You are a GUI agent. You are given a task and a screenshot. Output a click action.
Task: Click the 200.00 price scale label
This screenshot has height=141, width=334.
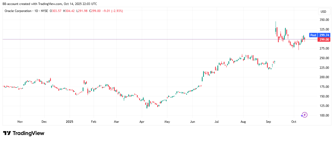tap(324, 77)
